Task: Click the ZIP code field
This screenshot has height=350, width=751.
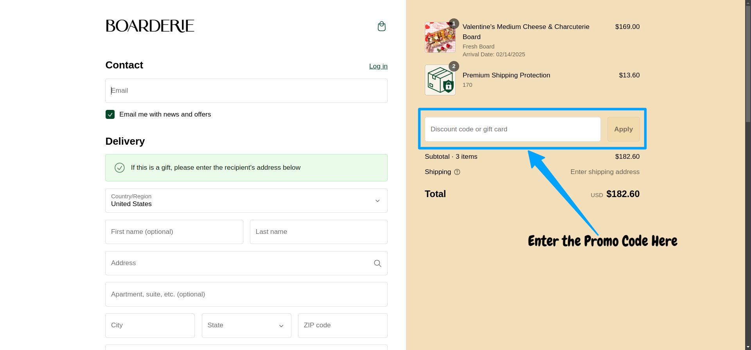Action: [343, 325]
